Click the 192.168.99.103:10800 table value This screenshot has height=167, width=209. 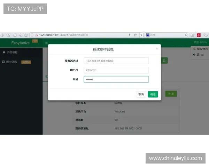(128, 128)
